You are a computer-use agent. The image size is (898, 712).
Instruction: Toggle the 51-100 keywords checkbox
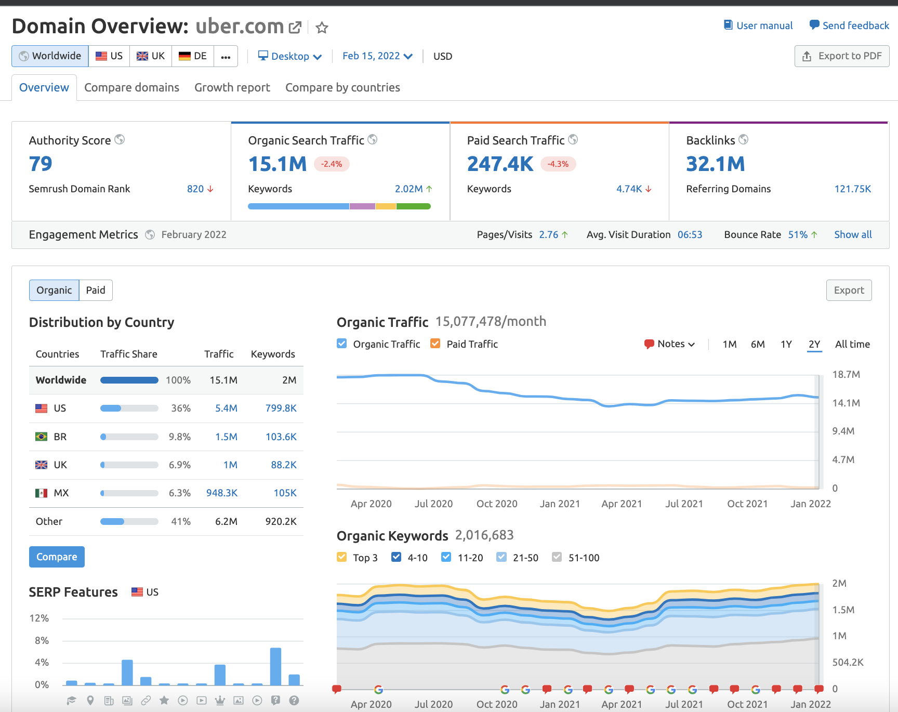pyautogui.click(x=557, y=557)
